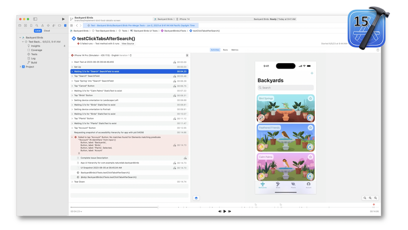Toggle favorite star on Feathered Friends card
This screenshot has height=230, width=408.
(x=310, y=128)
